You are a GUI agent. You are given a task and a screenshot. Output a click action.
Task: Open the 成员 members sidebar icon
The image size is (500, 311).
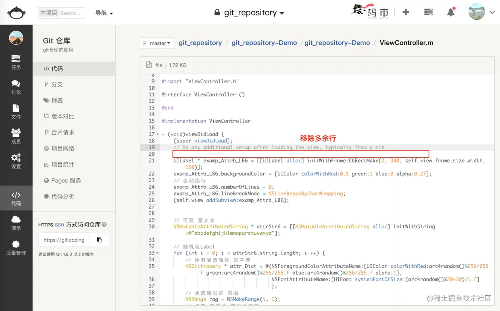coord(16,136)
